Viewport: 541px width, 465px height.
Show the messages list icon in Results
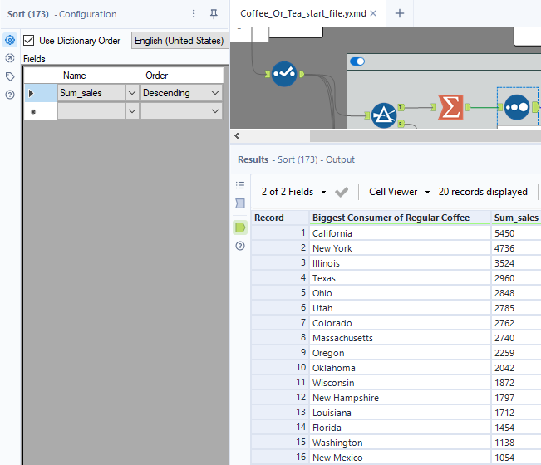pyautogui.click(x=240, y=185)
